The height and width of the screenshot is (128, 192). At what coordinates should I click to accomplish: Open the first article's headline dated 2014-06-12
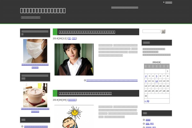pos(87,32)
